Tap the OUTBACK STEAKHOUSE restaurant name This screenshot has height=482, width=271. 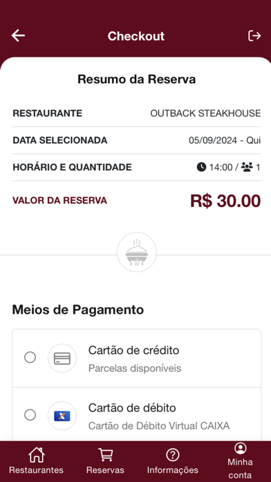pos(205,114)
